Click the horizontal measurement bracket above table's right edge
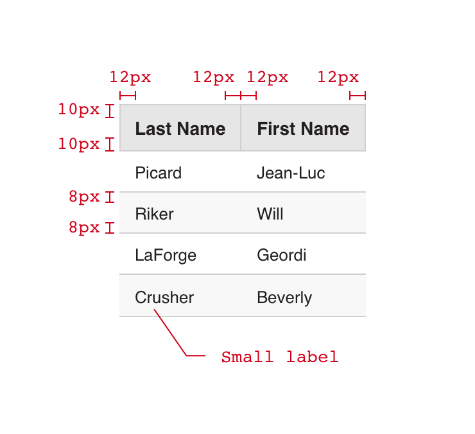 (358, 96)
